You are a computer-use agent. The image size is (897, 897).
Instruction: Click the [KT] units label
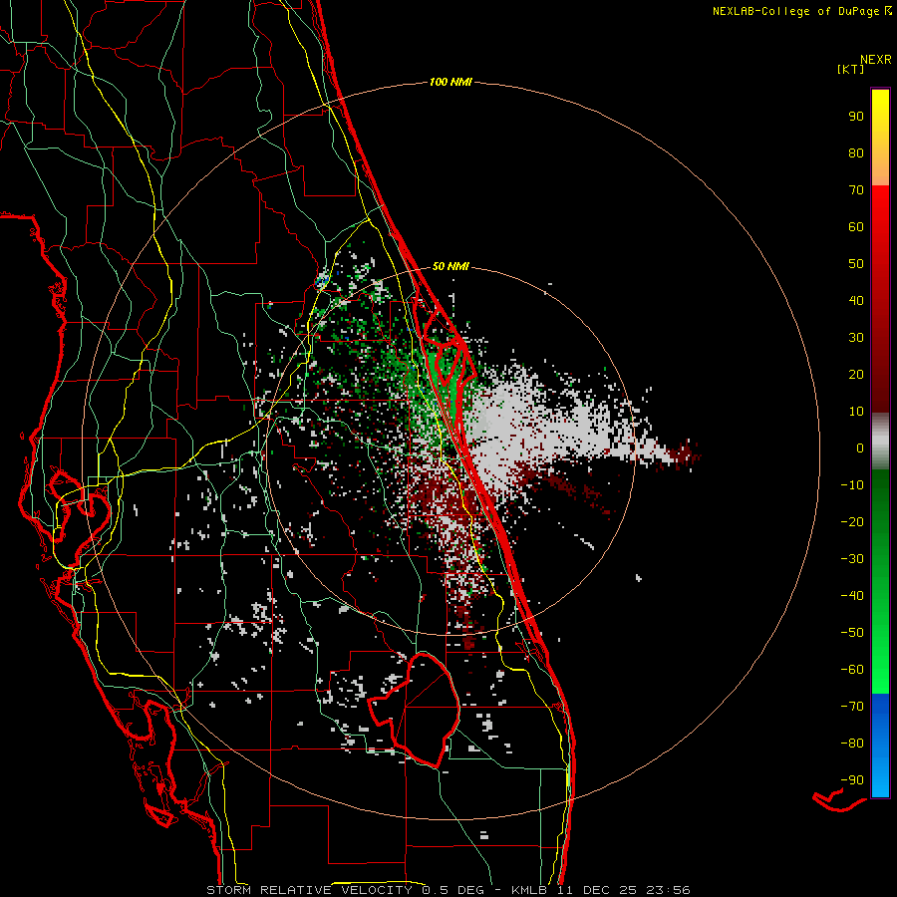[851, 69]
